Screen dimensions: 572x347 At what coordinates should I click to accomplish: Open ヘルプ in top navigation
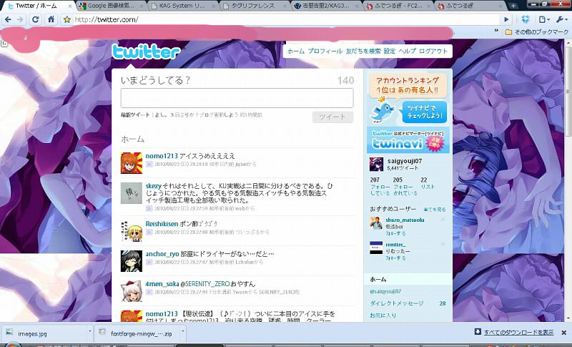point(407,52)
